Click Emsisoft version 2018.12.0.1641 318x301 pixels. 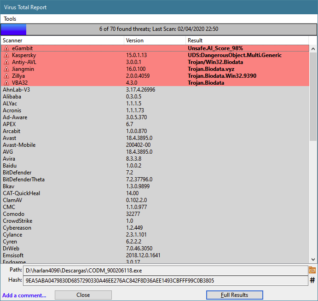tap(143, 255)
